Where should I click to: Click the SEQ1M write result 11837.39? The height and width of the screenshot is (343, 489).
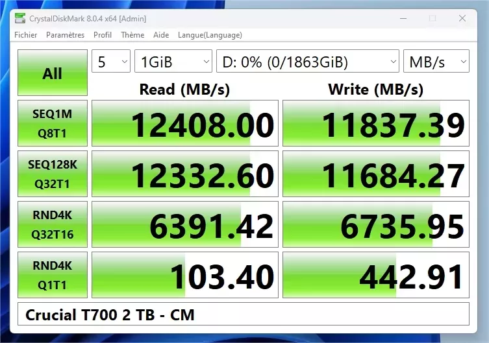[376, 123]
